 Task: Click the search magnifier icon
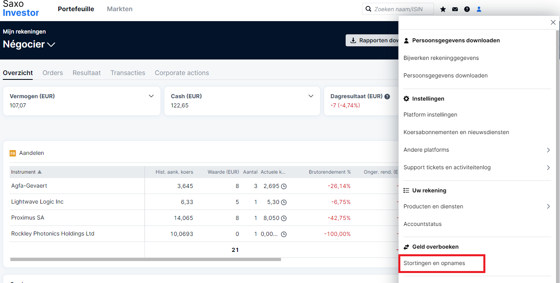(368, 9)
